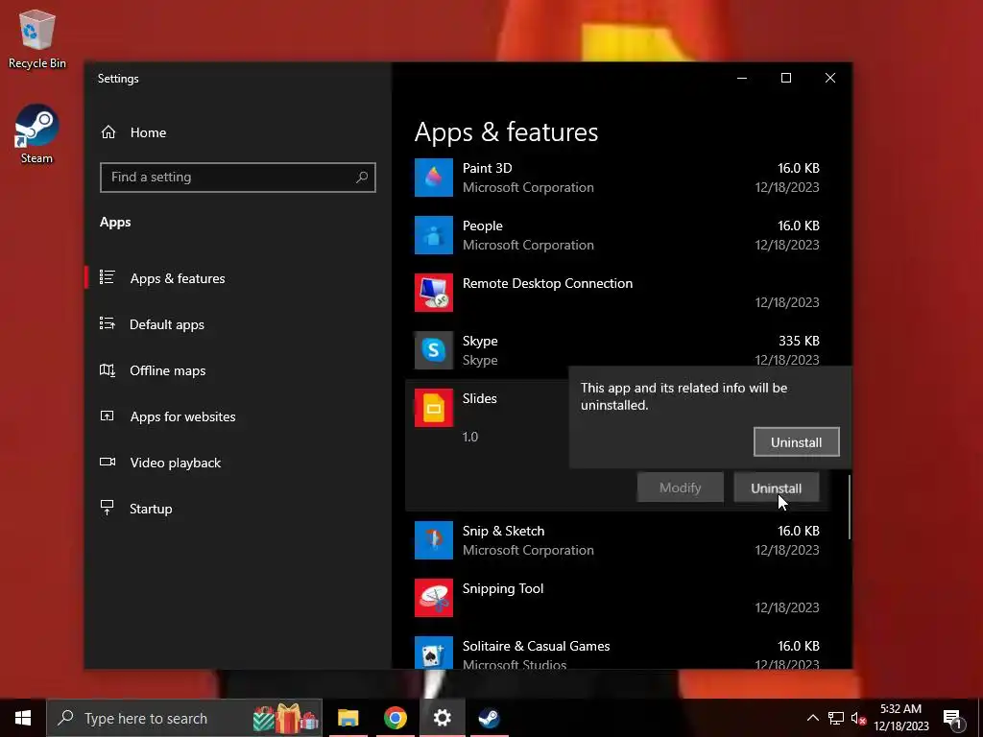Click the Home icon in Settings sidebar

[x=108, y=132]
